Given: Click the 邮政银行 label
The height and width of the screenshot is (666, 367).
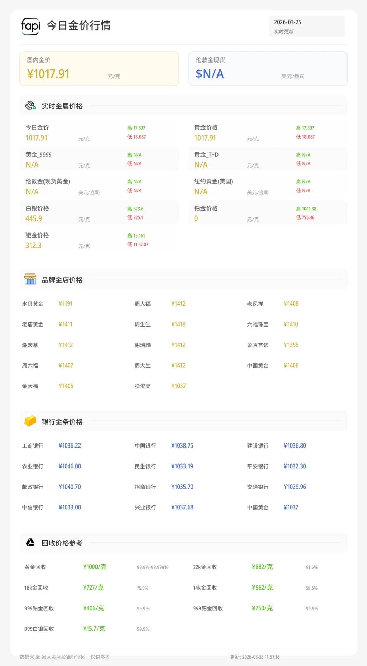Looking at the screenshot, I should [33, 487].
